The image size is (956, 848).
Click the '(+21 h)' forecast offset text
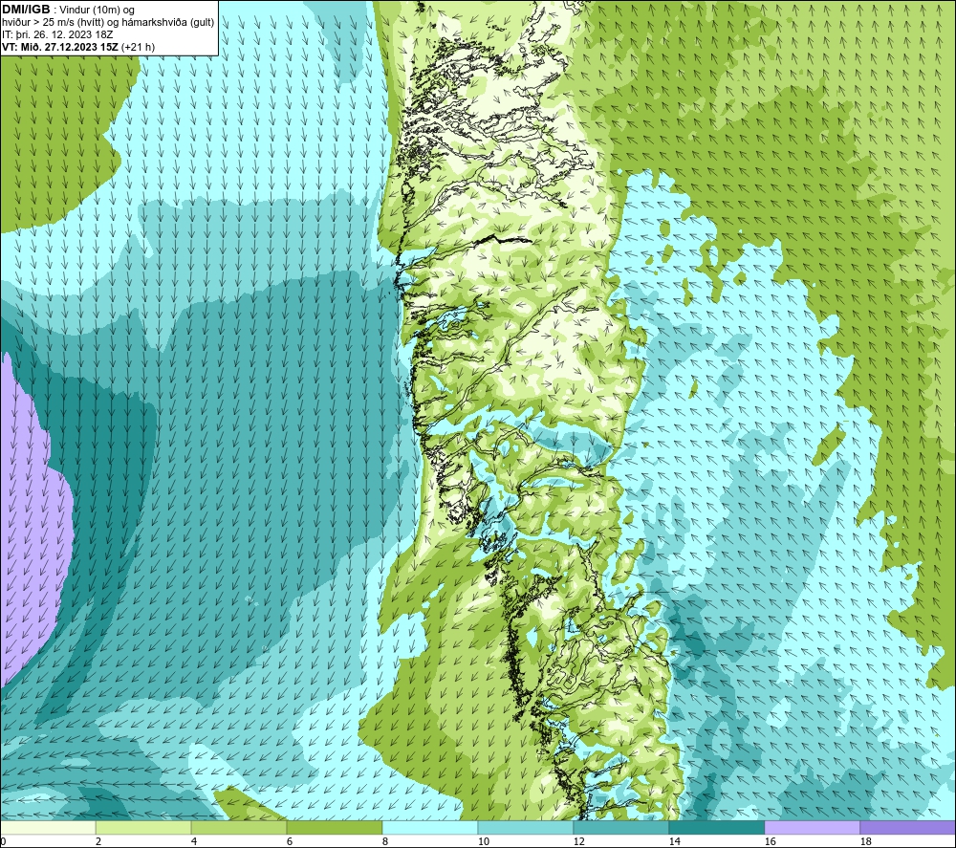coord(139,47)
